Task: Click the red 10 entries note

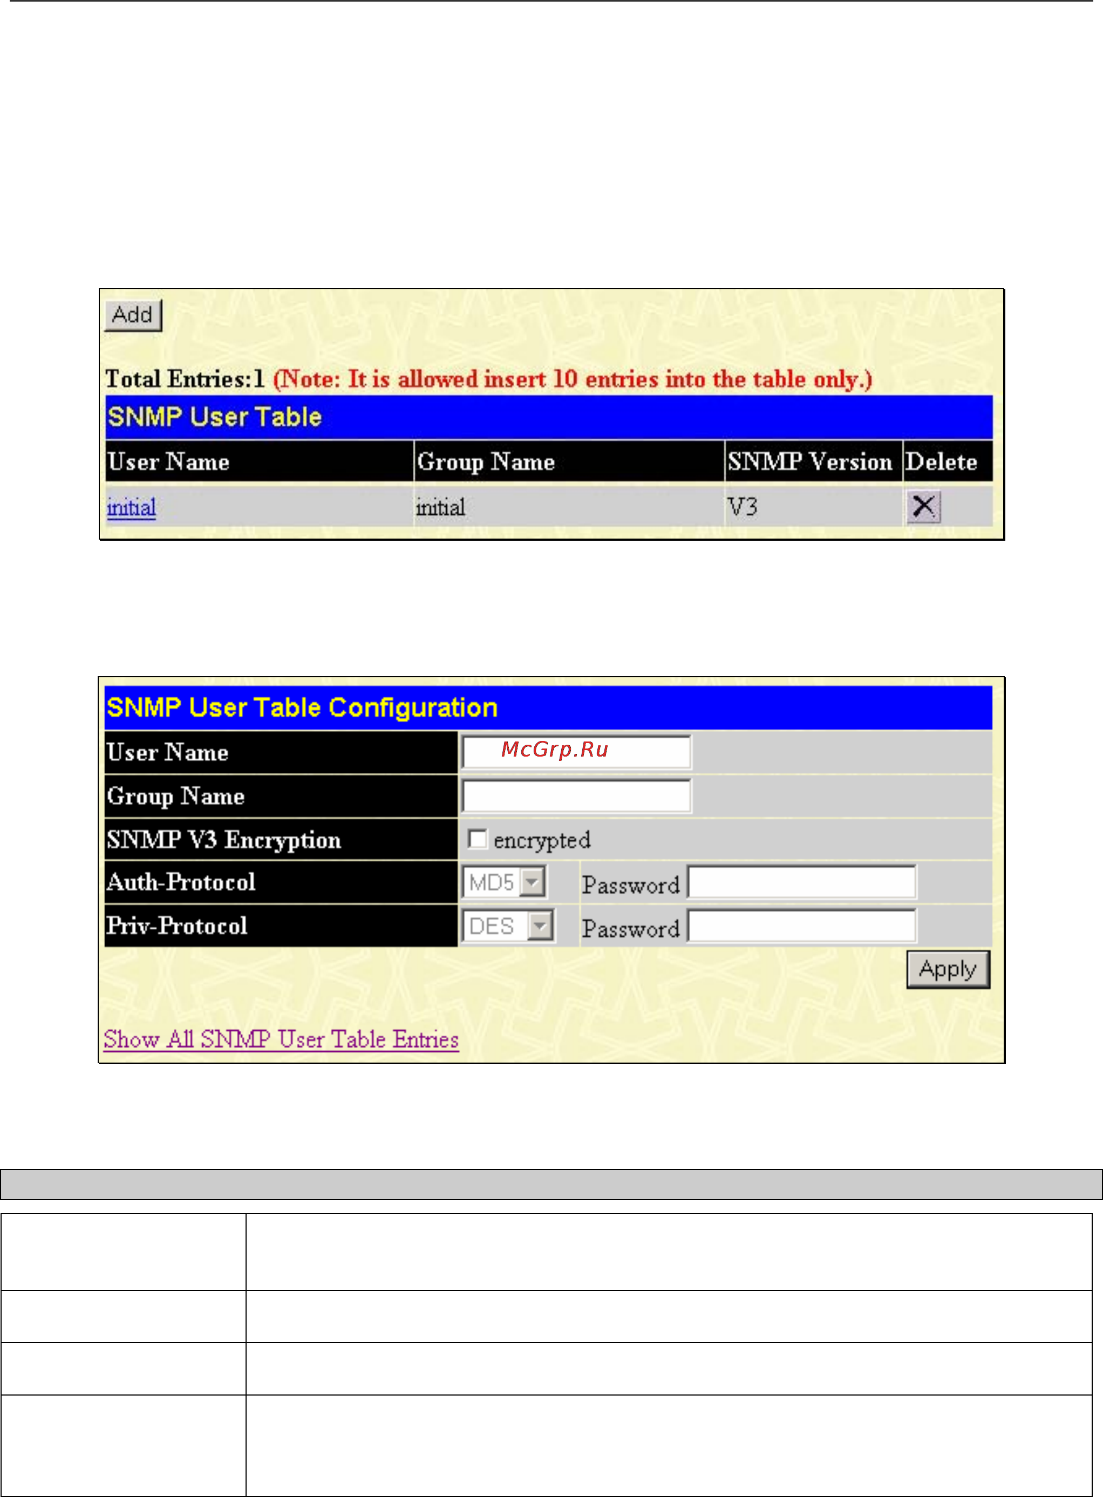Action: click(573, 379)
